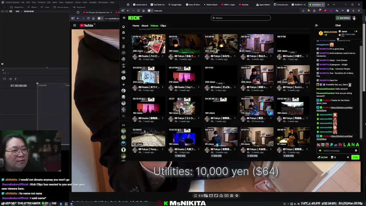Click the YouTube logo

tap(87, 25)
